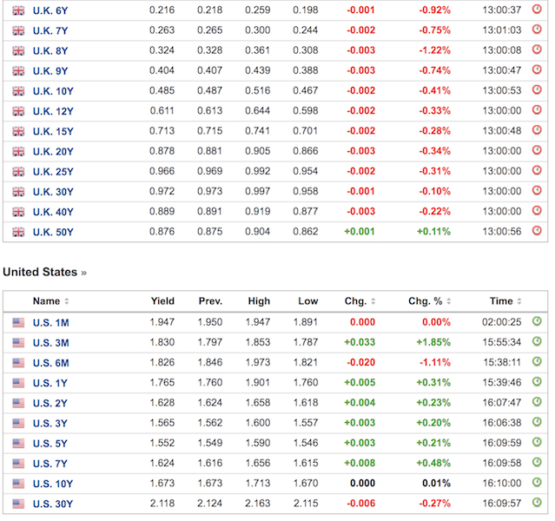
Task: Click the clock icon in U.K. 7Y row
Action: click(537, 30)
